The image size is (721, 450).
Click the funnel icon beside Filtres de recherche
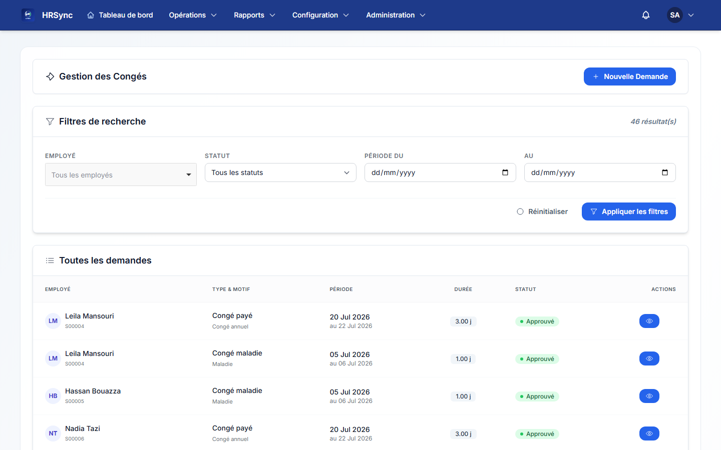click(x=50, y=121)
